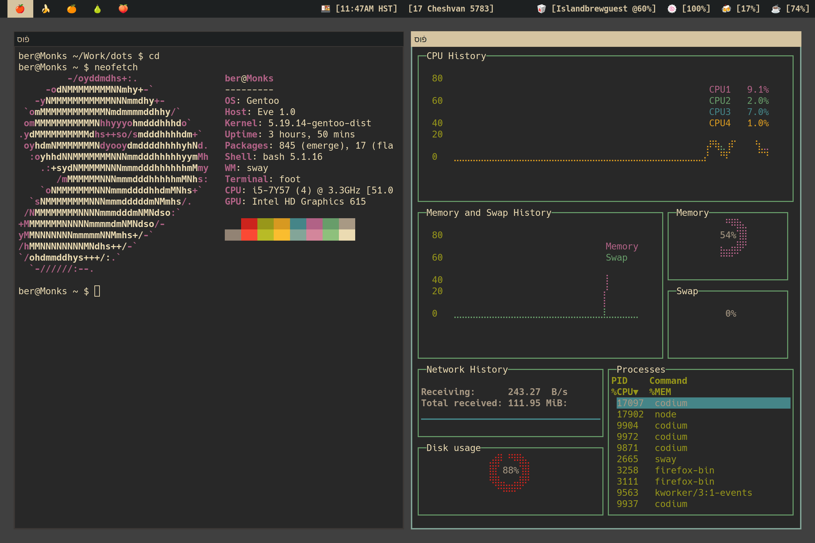Click the GPU Intel HD Graphics 615 line
The height and width of the screenshot is (543, 815).
[295, 201]
